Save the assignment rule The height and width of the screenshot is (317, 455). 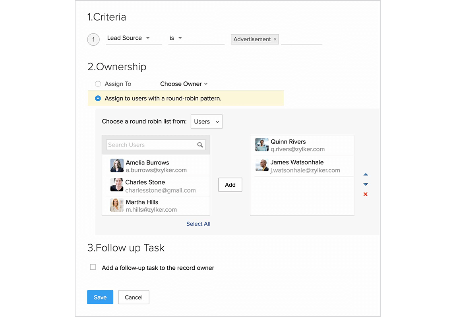coord(100,297)
